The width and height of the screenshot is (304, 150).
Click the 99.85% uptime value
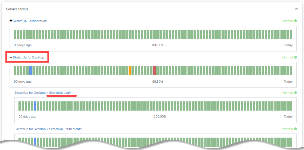pos(158,82)
